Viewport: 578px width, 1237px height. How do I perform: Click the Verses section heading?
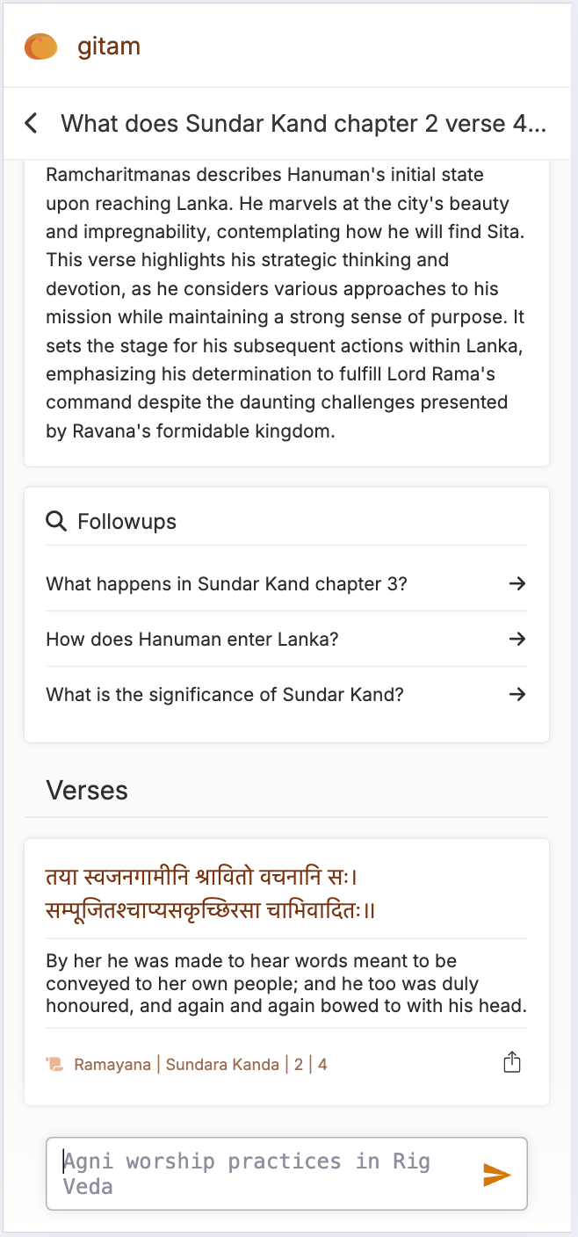tap(87, 790)
